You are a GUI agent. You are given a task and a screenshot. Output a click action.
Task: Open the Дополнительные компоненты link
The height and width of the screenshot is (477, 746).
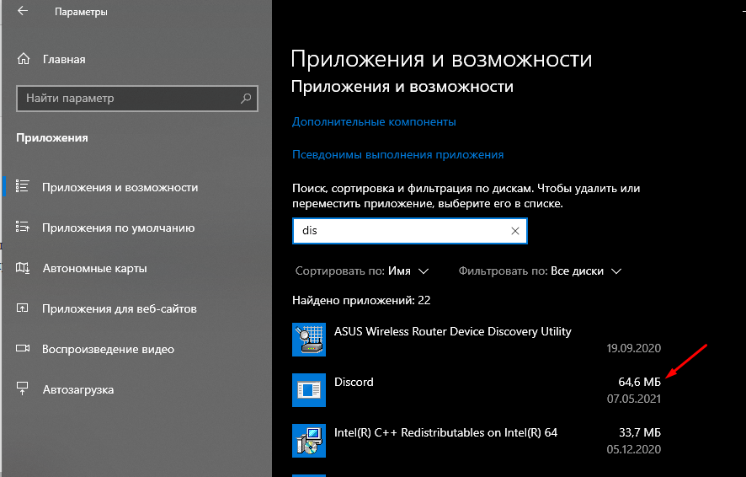(x=374, y=121)
